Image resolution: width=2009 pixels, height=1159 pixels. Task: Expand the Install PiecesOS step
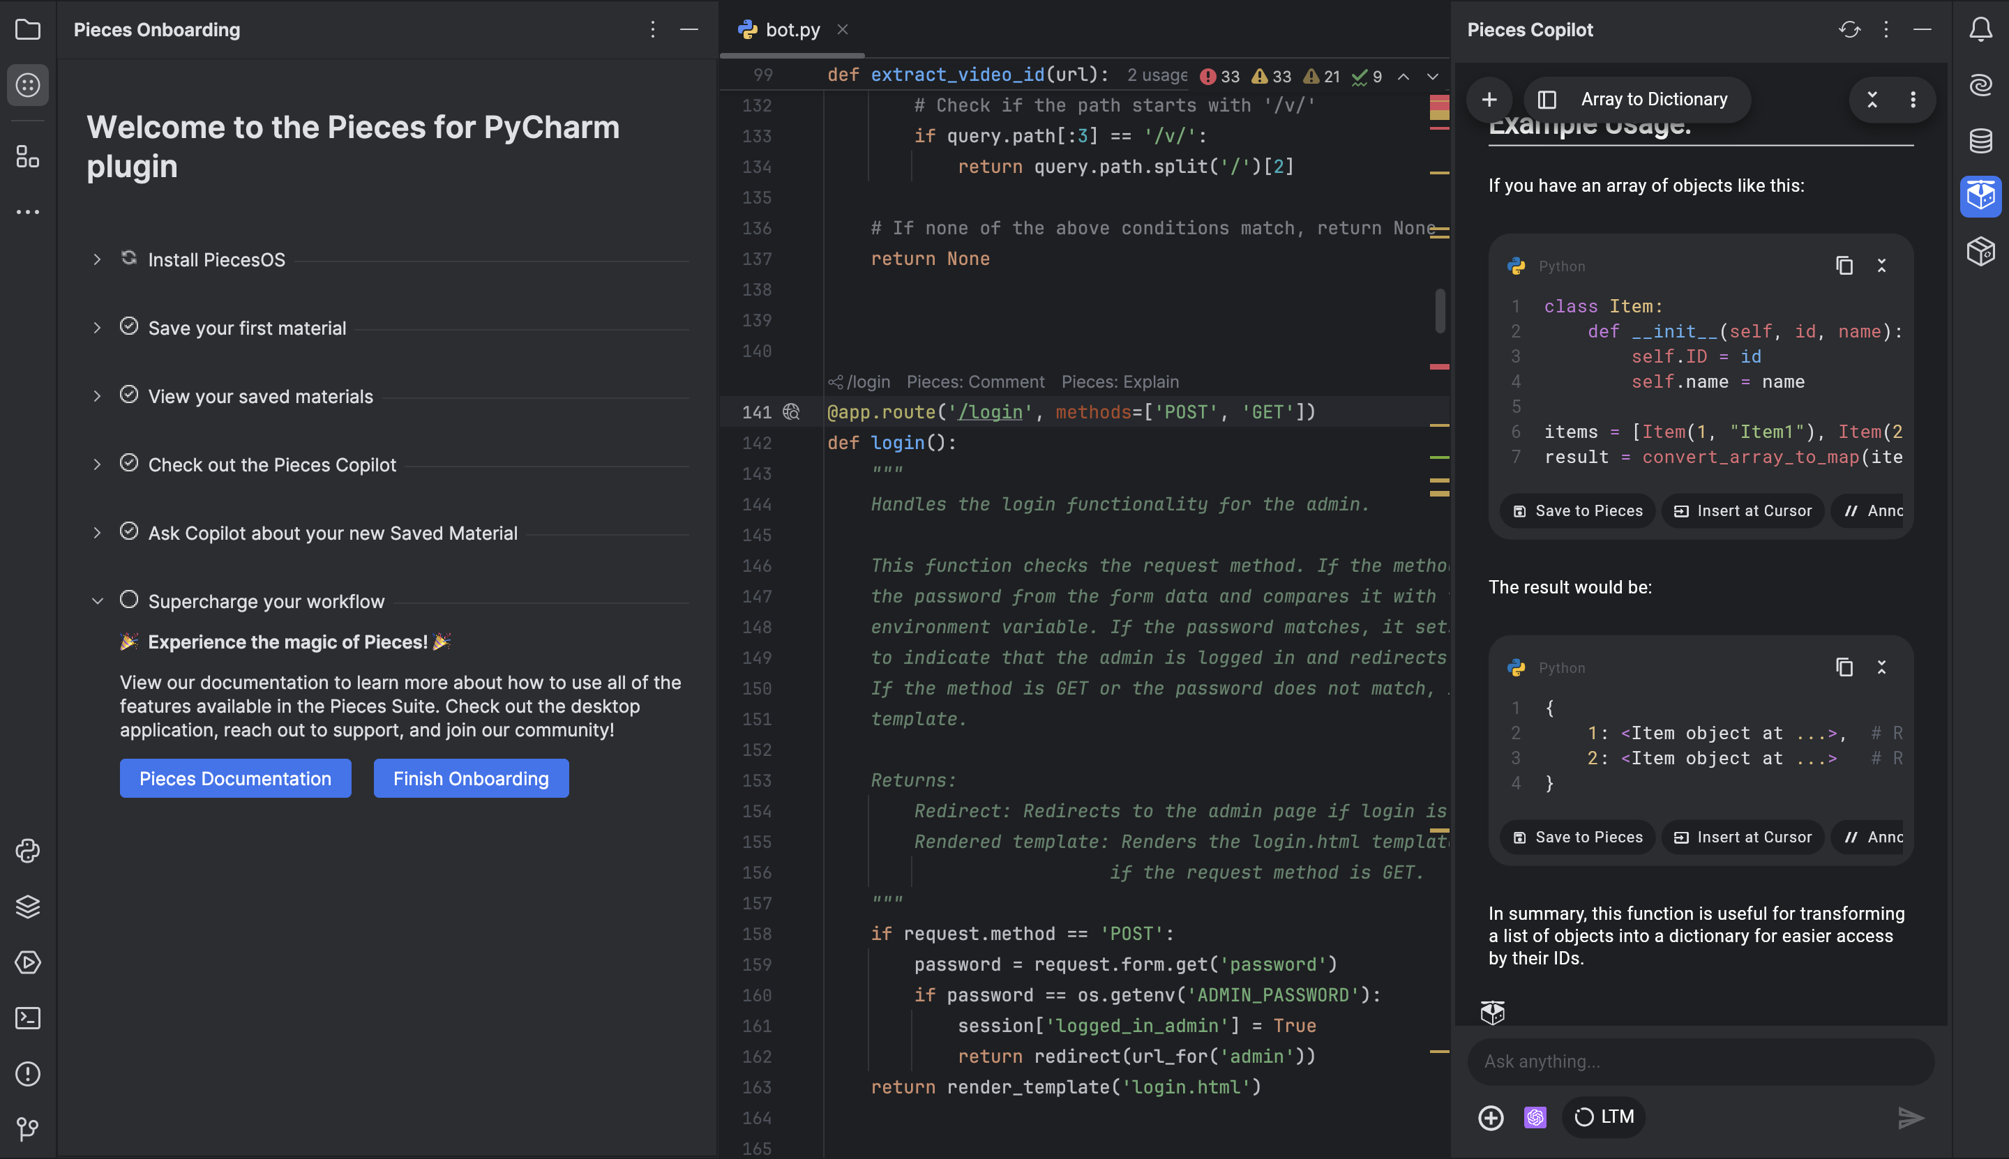tap(97, 259)
